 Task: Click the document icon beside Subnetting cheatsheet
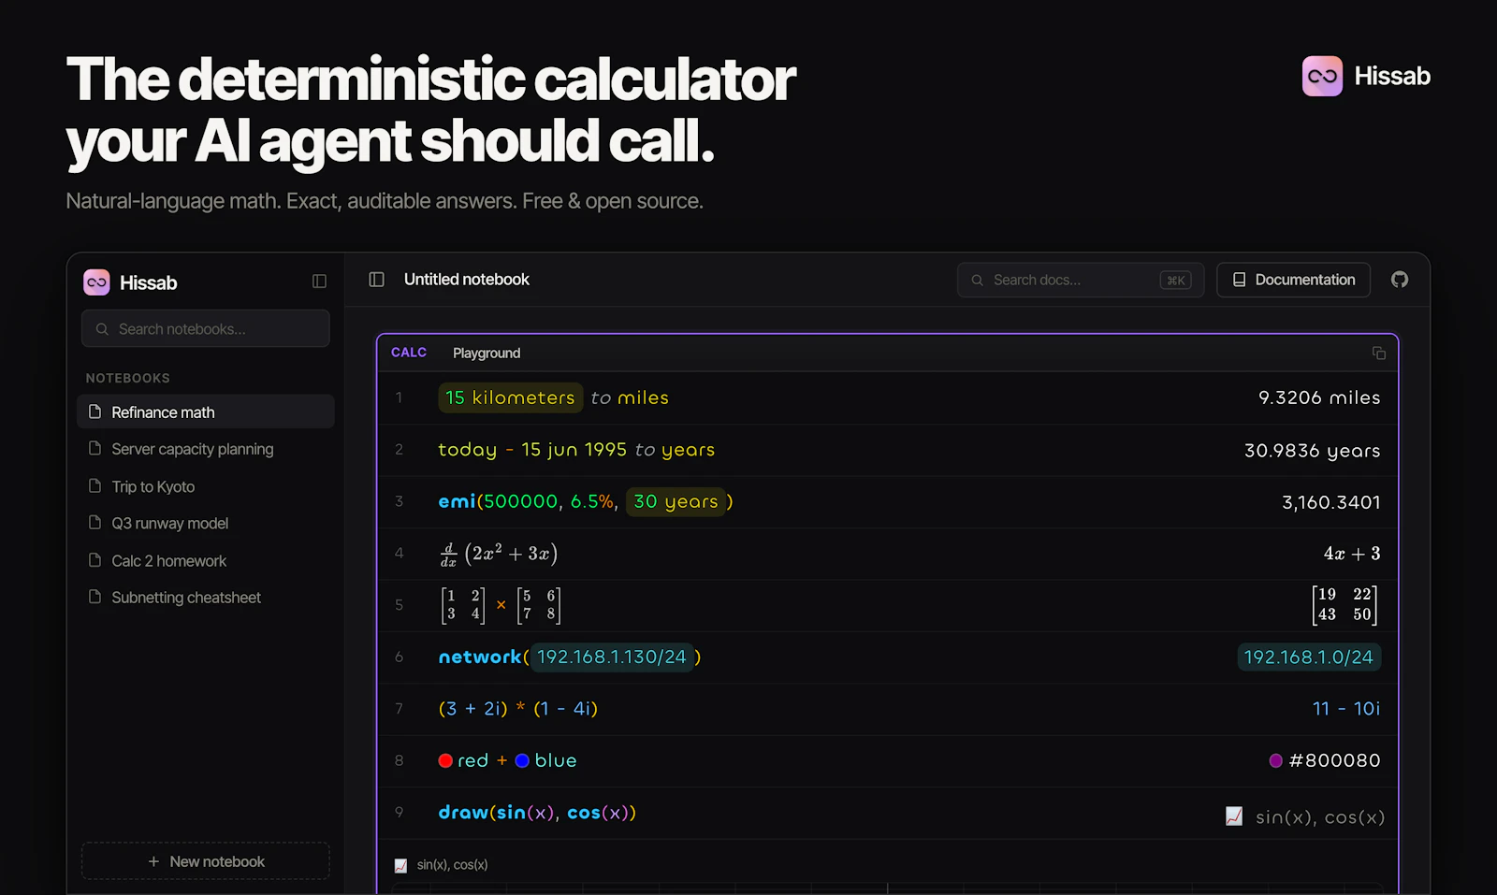tap(94, 596)
